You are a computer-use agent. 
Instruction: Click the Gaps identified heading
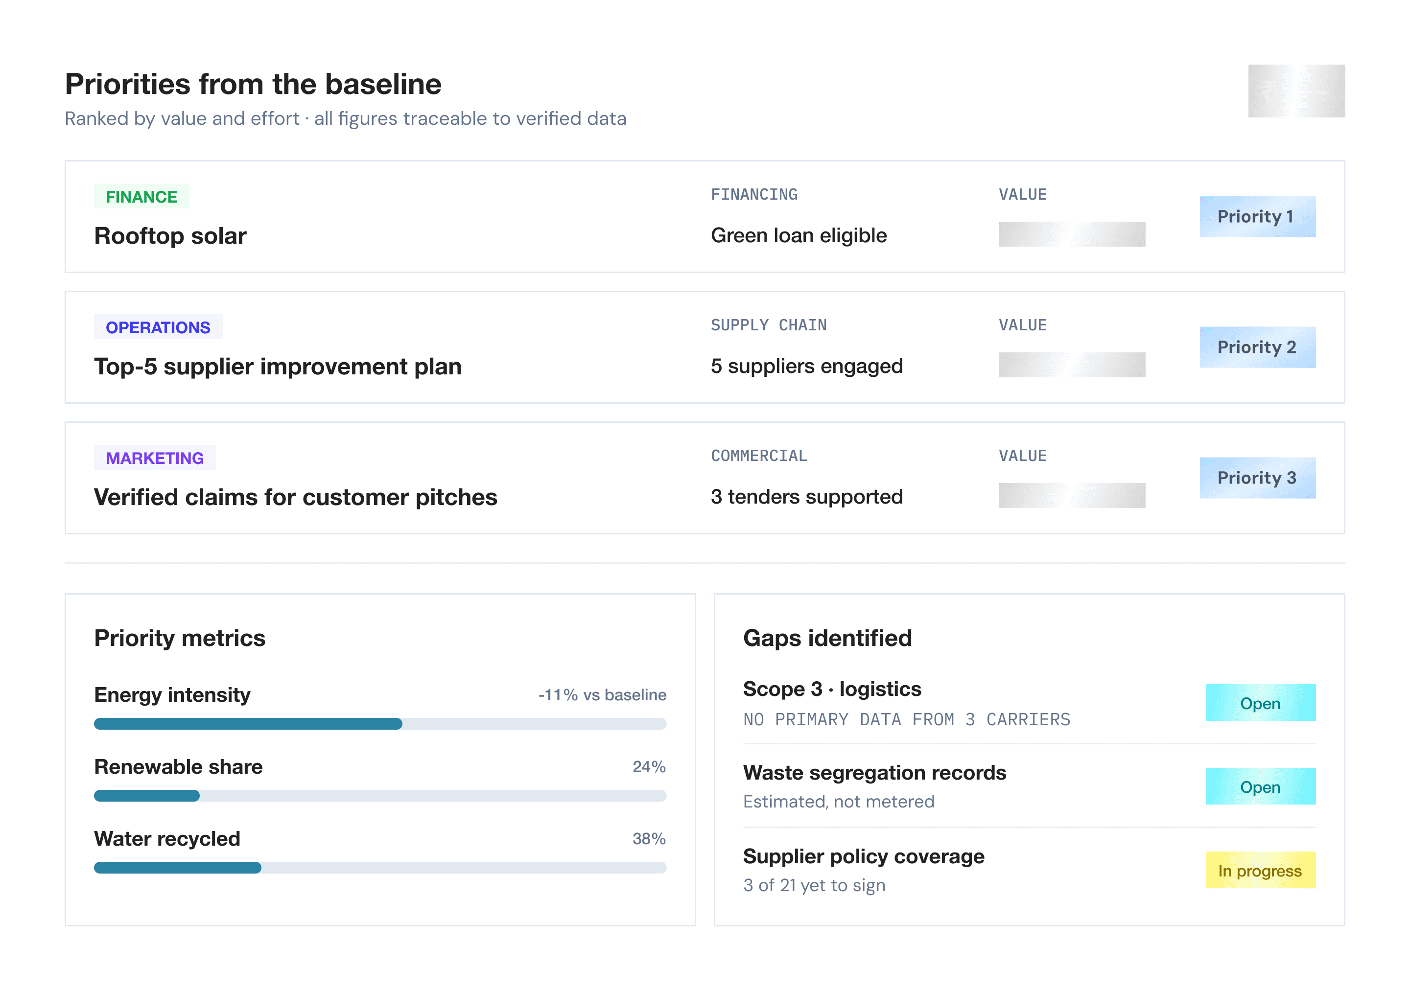pyautogui.click(x=827, y=639)
